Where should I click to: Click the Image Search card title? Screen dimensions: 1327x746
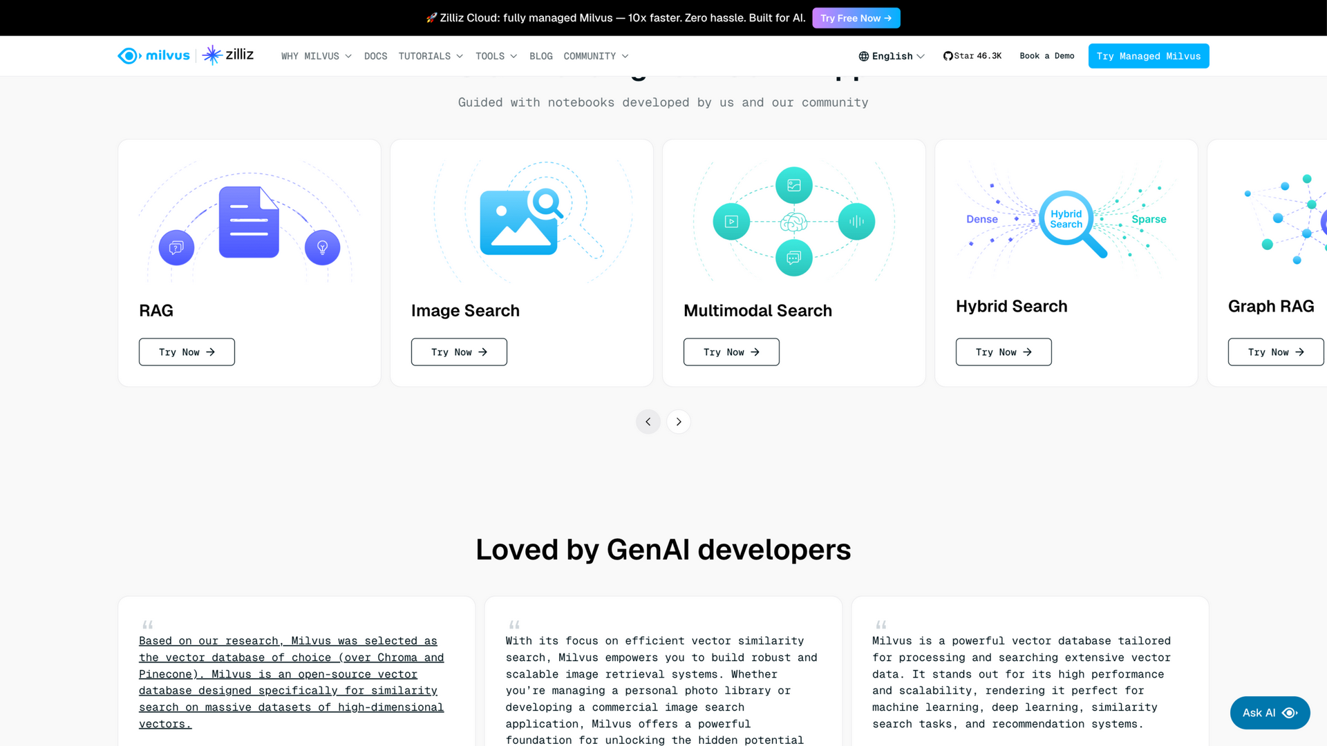[465, 311]
